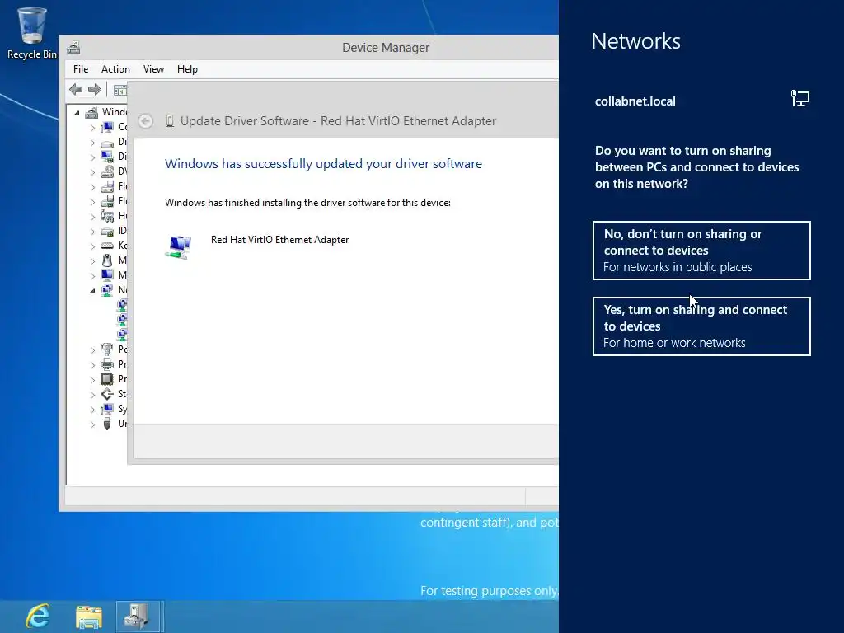Image resolution: width=844 pixels, height=633 pixels.
Task: Click the Device Manager title bar icon
Action: (73, 48)
